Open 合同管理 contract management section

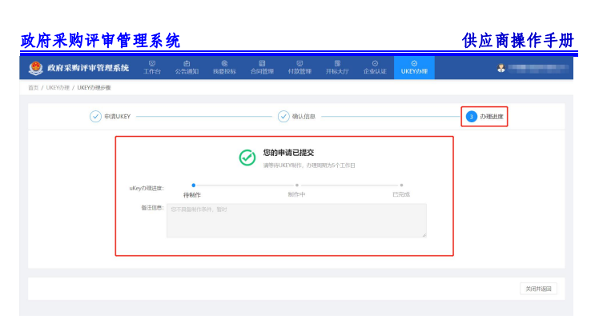[x=262, y=67]
